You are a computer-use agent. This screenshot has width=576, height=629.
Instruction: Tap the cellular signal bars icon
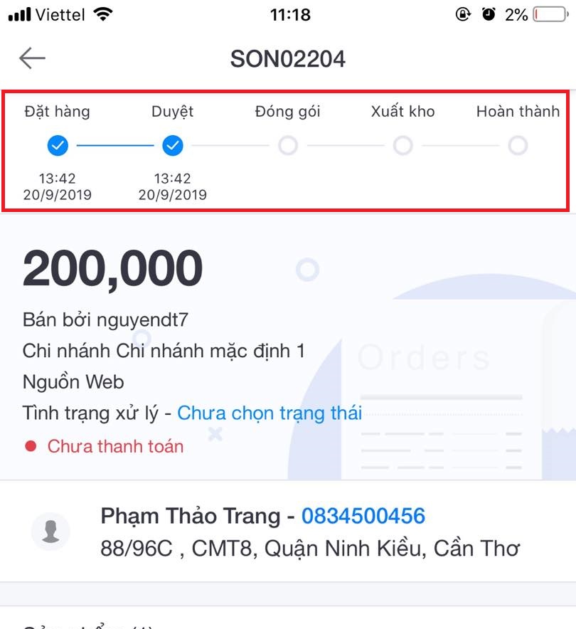[20, 15]
